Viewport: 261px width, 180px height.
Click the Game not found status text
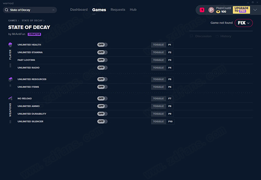tap(221, 23)
